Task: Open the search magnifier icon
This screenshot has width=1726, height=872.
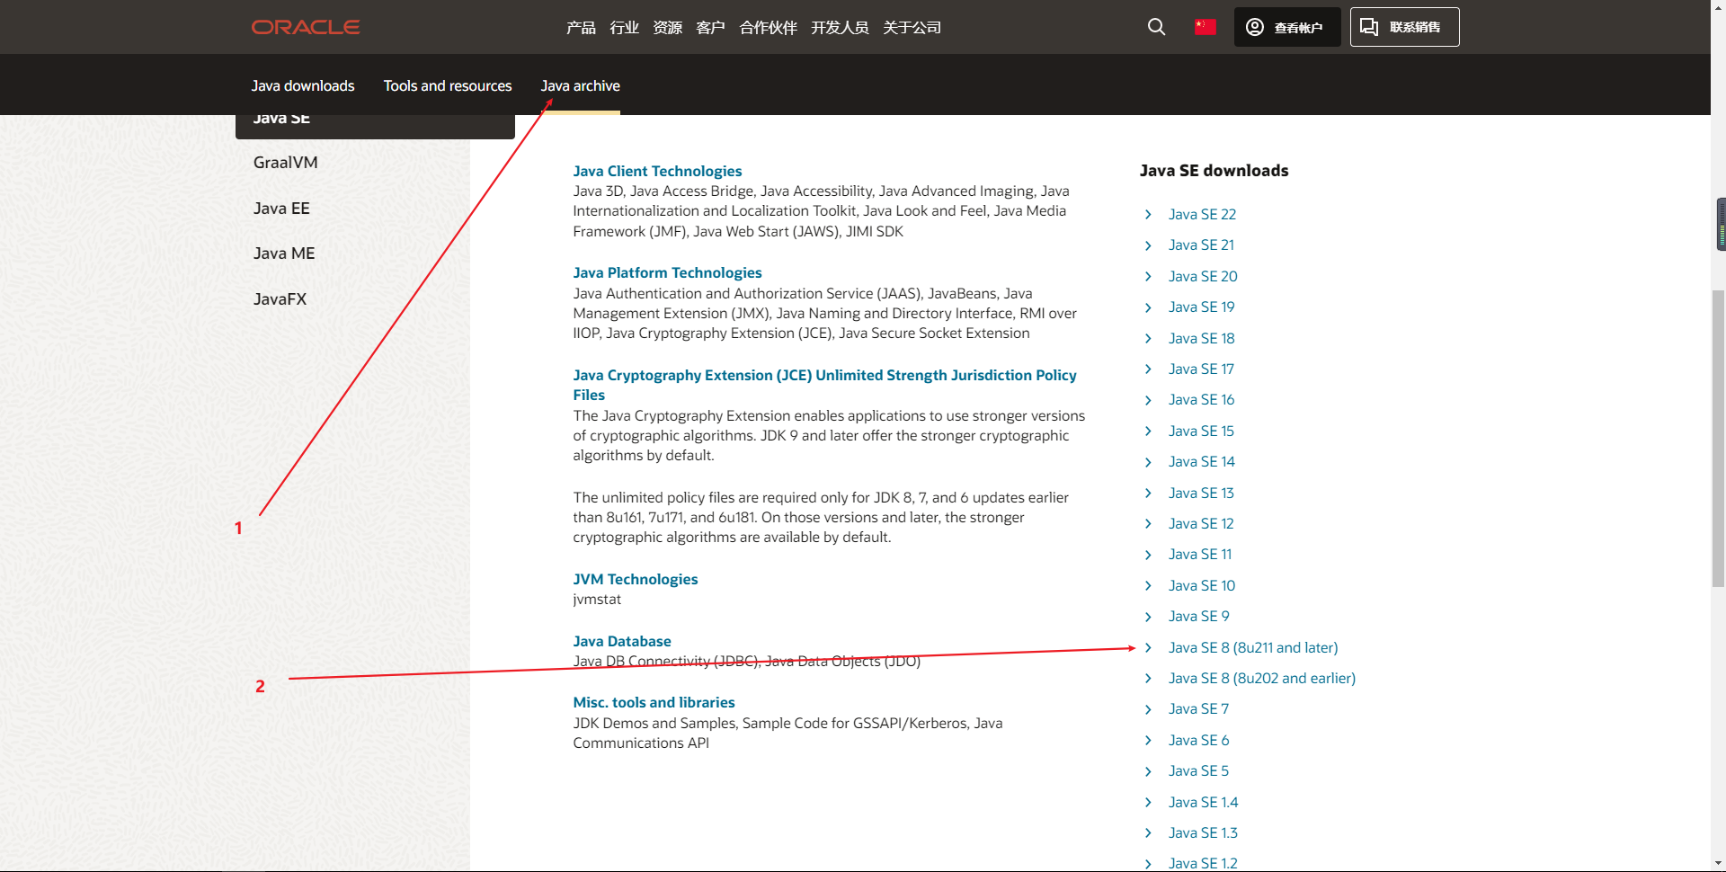Action: (x=1156, y=27)
